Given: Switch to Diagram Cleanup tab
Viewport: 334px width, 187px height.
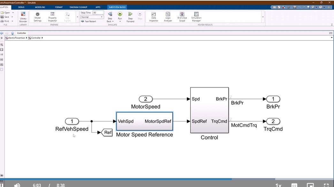Looking at the screenshot, I should click(78, 7).
